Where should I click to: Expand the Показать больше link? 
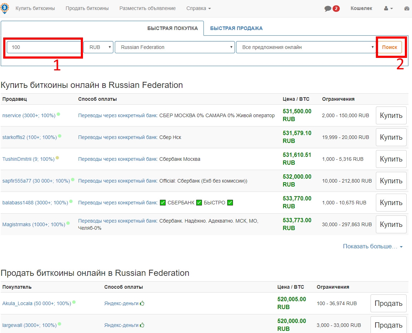(373, 247)
